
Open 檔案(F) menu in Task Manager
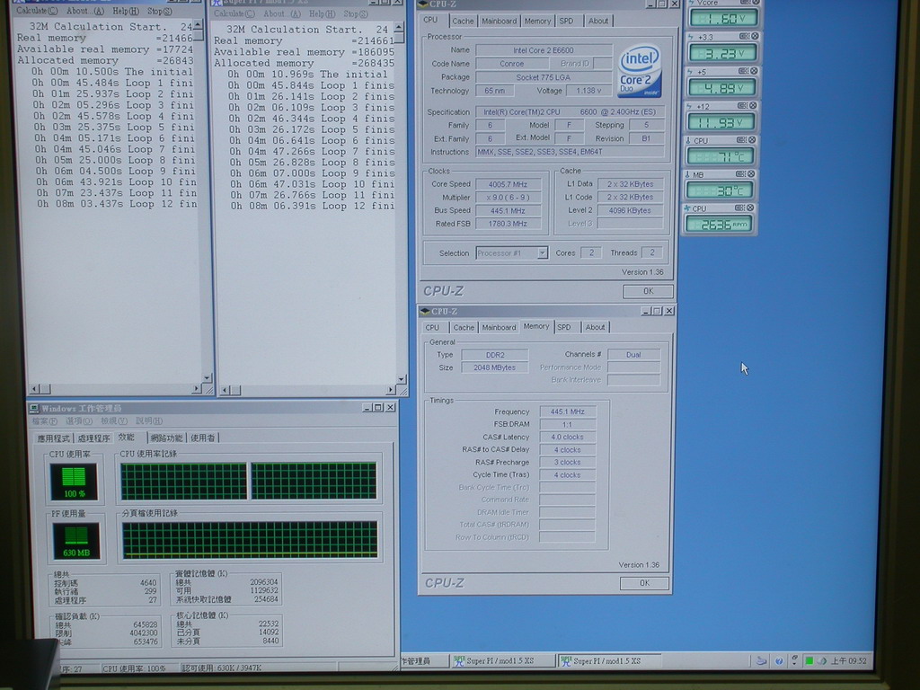pyautogui.click(x=45, y=421)
